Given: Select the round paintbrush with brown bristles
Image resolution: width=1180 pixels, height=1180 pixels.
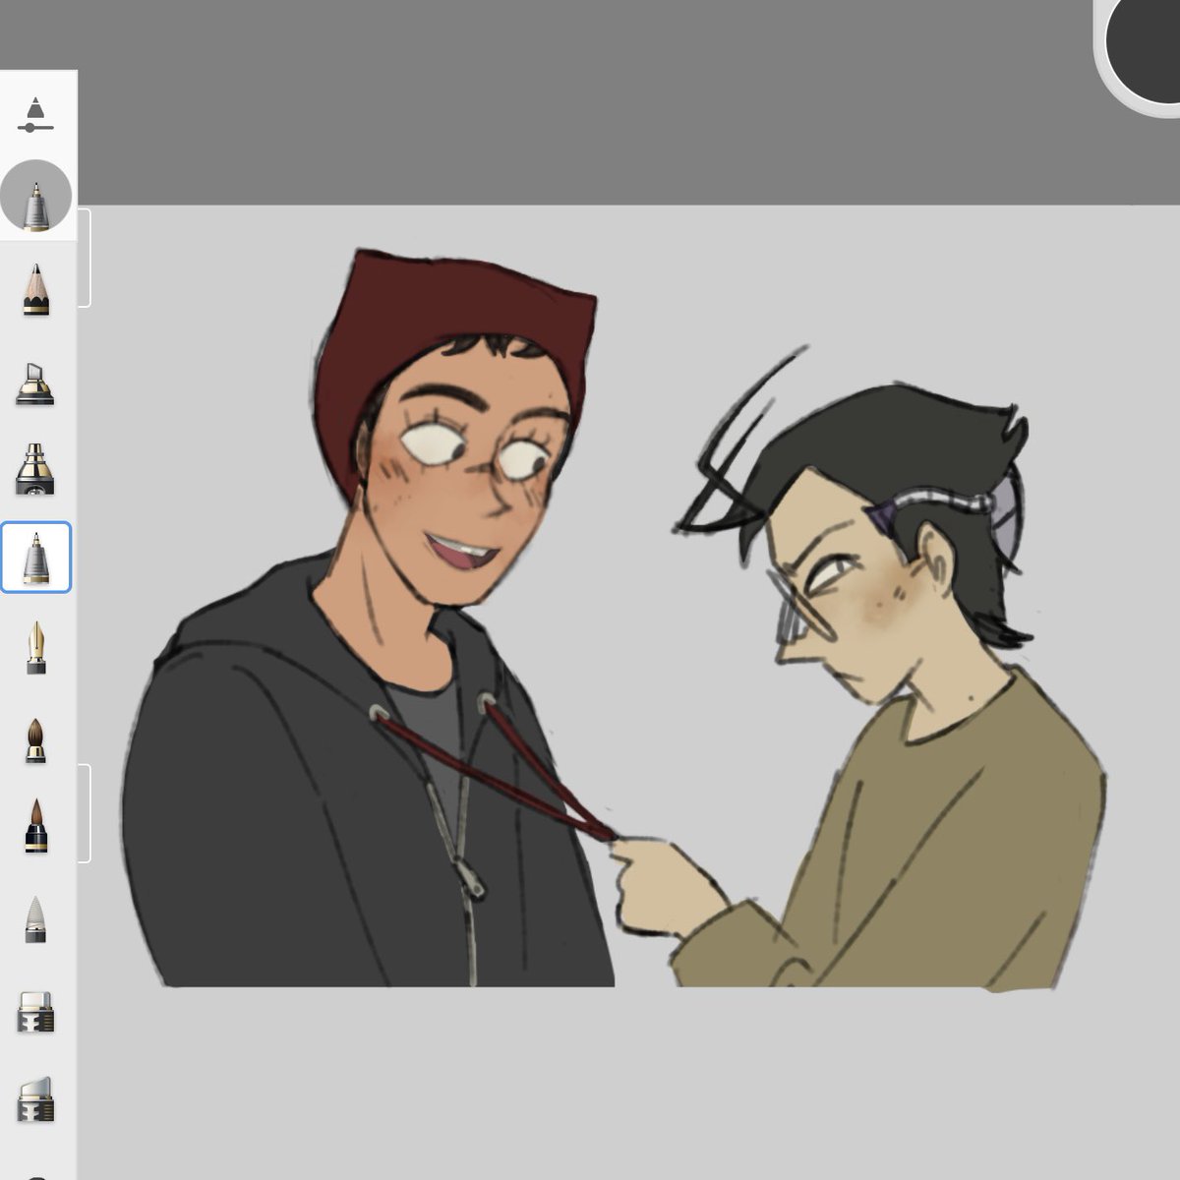Looking at the screenshot, I should 36,739.
